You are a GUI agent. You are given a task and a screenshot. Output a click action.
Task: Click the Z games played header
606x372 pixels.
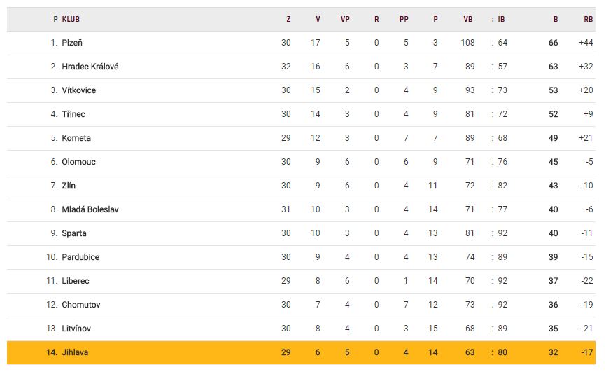point(288,19)
